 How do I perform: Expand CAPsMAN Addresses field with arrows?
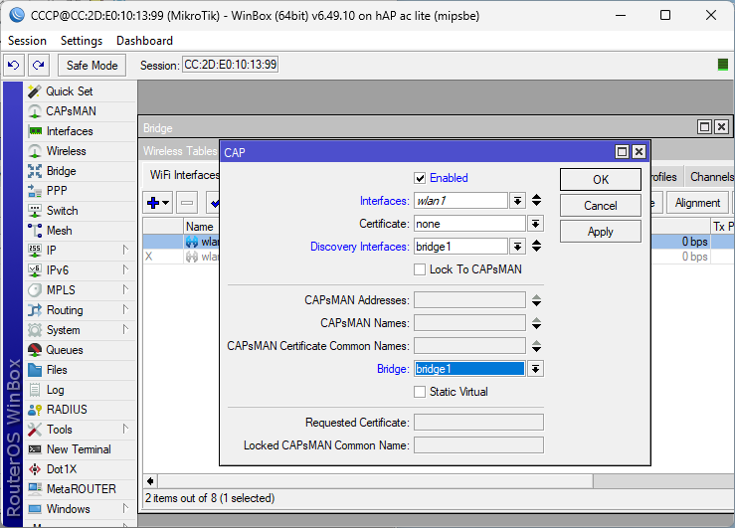click(537, 300)
